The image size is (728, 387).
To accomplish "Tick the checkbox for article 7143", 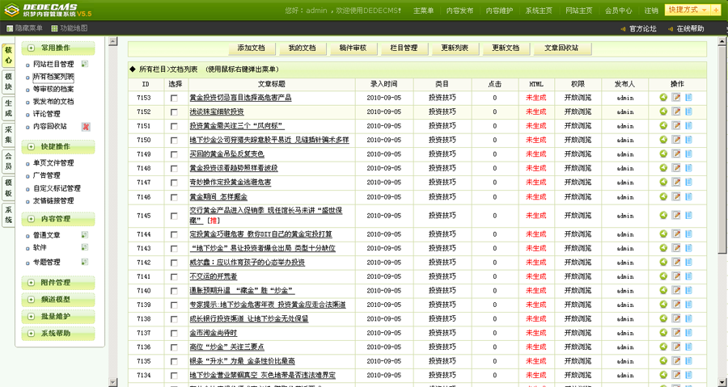I will [174, 249].
